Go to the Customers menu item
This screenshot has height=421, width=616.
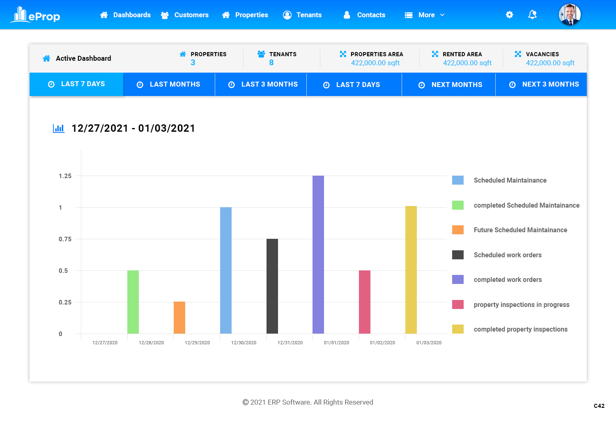[185, 15]
